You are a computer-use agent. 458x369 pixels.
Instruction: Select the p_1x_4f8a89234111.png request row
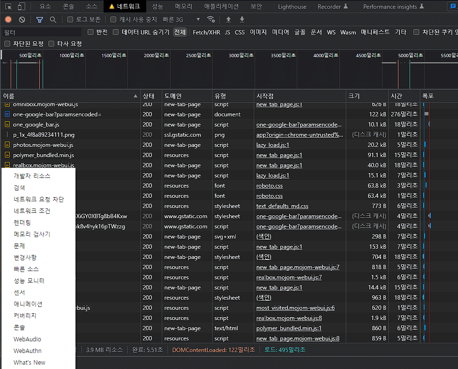point(229,135)
